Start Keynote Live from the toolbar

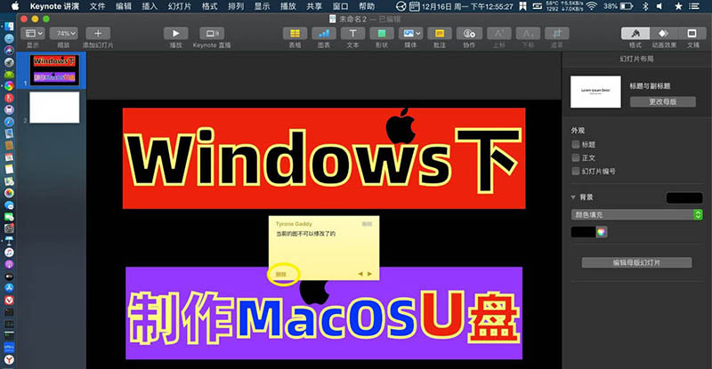point(212,34)
